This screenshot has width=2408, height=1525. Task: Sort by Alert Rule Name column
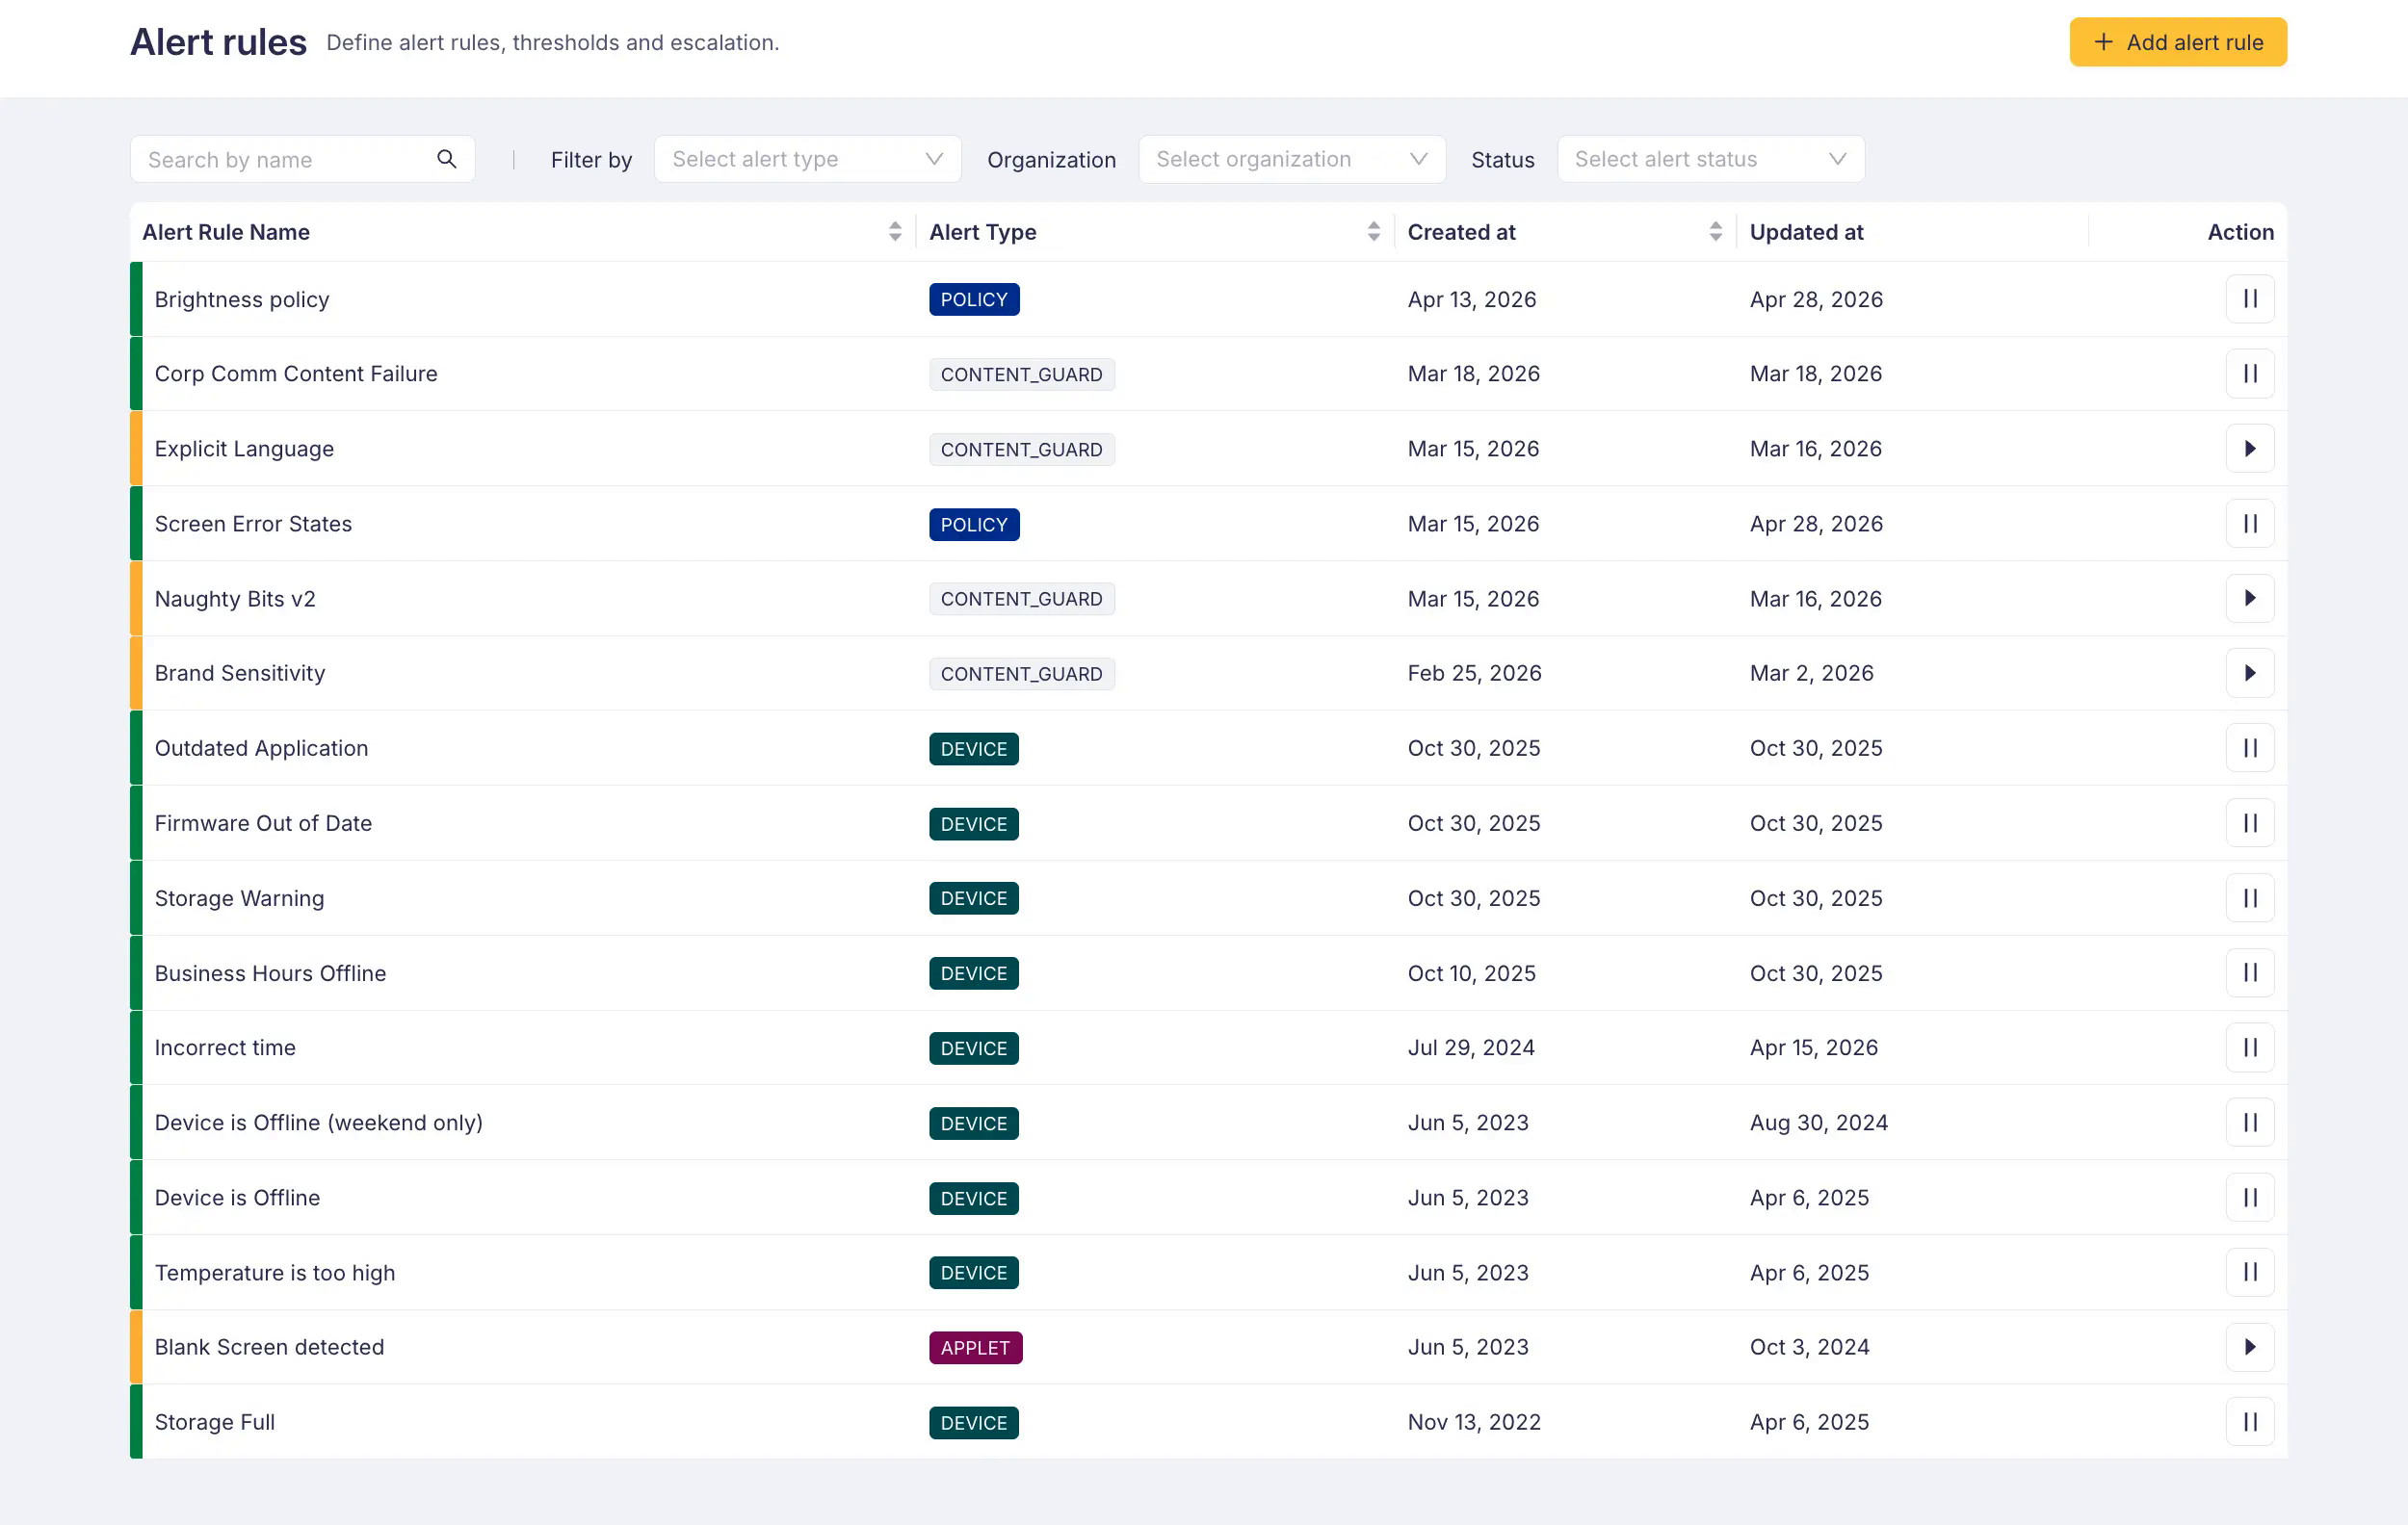(894, 232)
